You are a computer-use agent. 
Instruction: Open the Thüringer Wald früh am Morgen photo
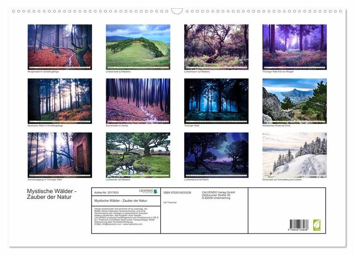pyautogui.click(x=294, y=46)
